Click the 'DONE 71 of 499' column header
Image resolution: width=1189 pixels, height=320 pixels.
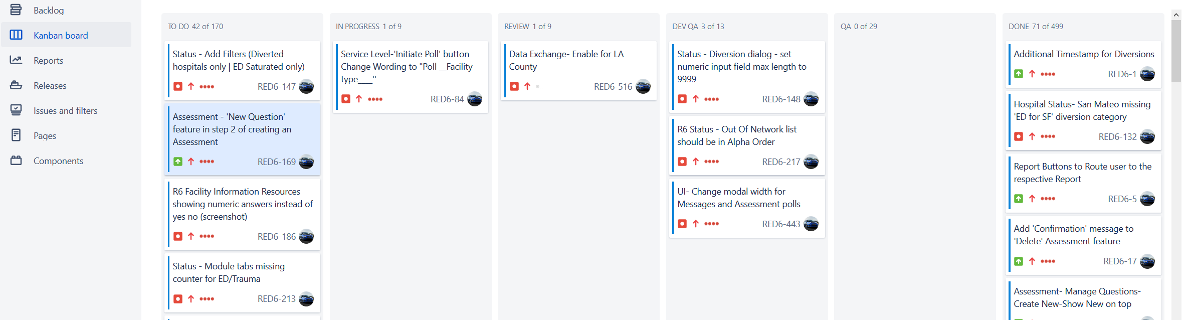click(x=1036, y=26)
